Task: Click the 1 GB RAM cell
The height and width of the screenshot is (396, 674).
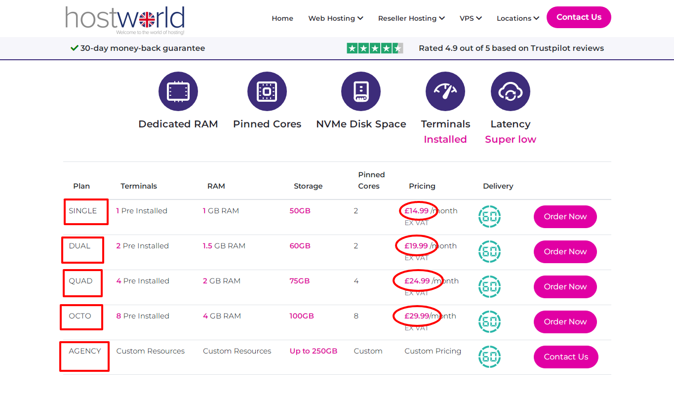Action: coord(221,211)
